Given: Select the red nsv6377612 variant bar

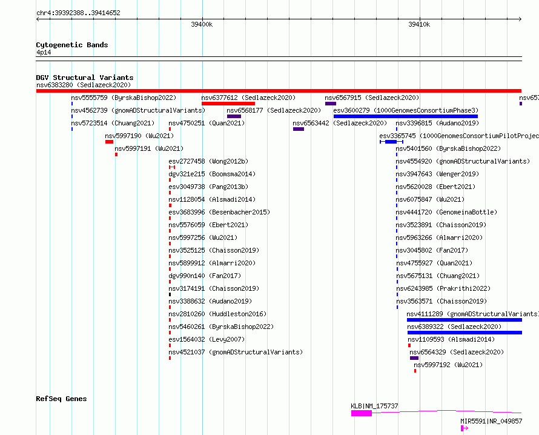Looking at the screenshot, I should (228, 104).
